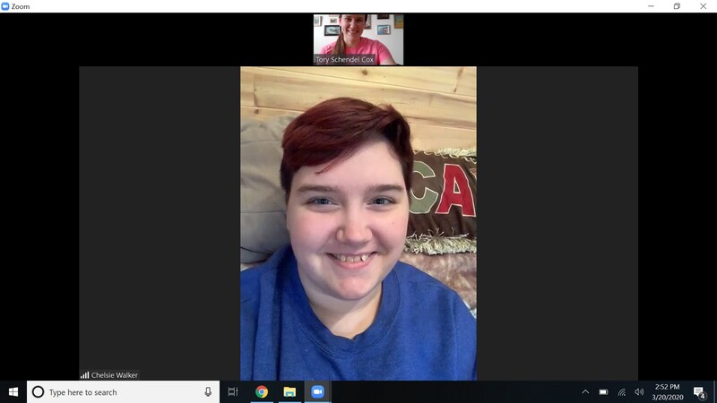
Task: Click the battery status icon
Action: [x=603, y=392]
